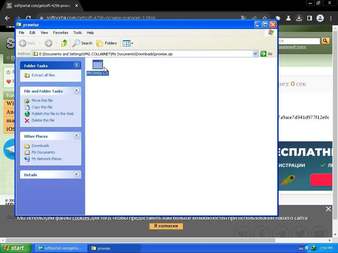Open the Help menu
Screen dimensions: 338x253
click(90, 33)
